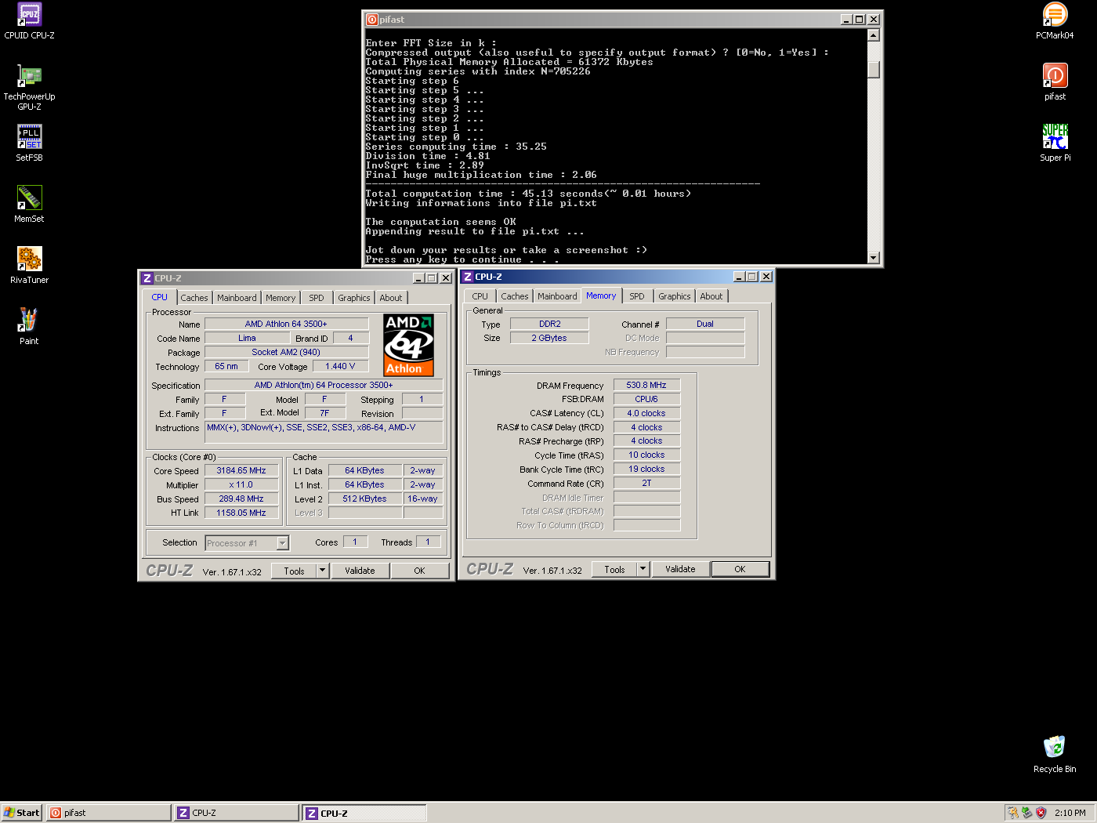This screenshot has height=823, width=1097.
Task: Click the pifast scrollbar down arrow
Action: click(x=874, y=258)
